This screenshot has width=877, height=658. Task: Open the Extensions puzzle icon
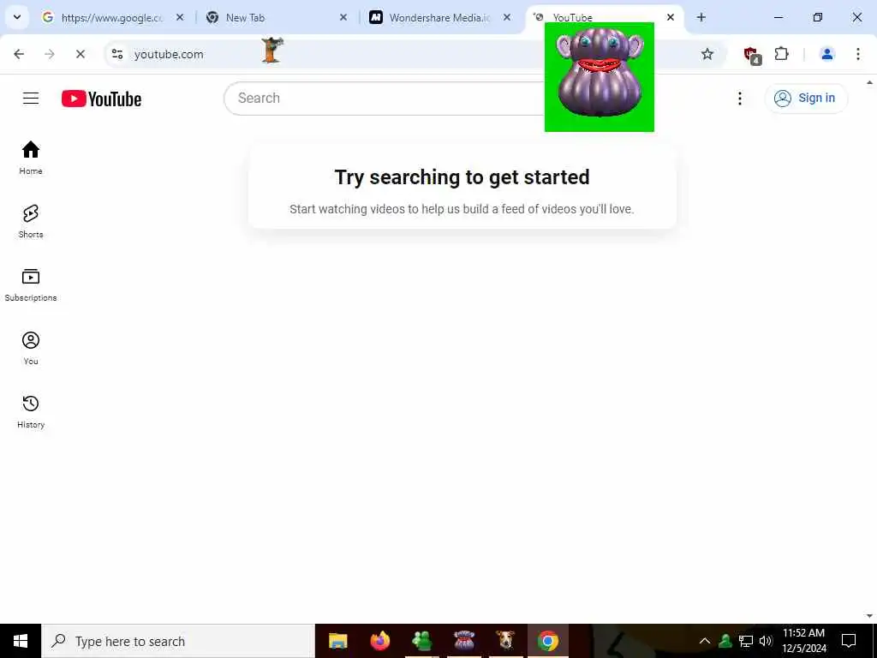781,54
